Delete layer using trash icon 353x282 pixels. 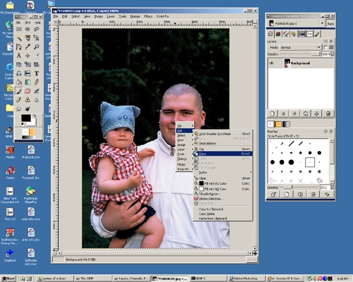328,114
